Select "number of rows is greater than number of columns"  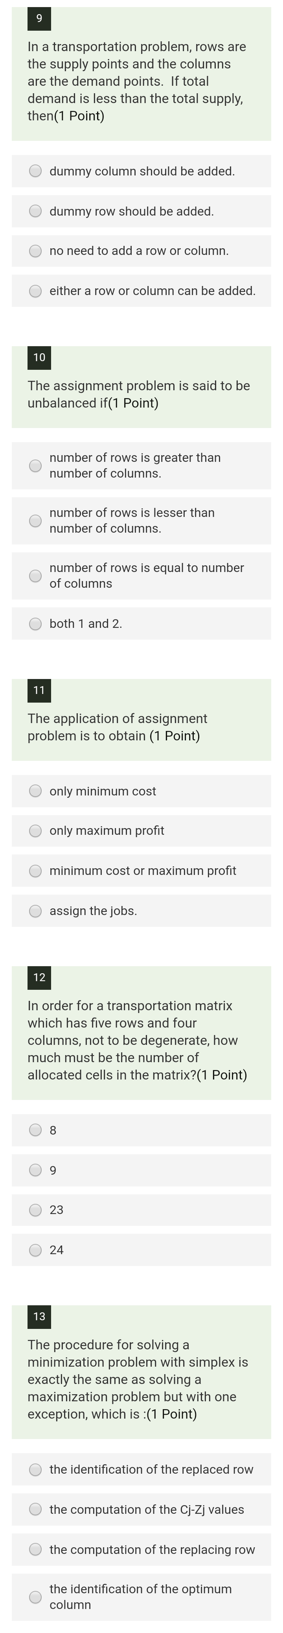point(35,465)
